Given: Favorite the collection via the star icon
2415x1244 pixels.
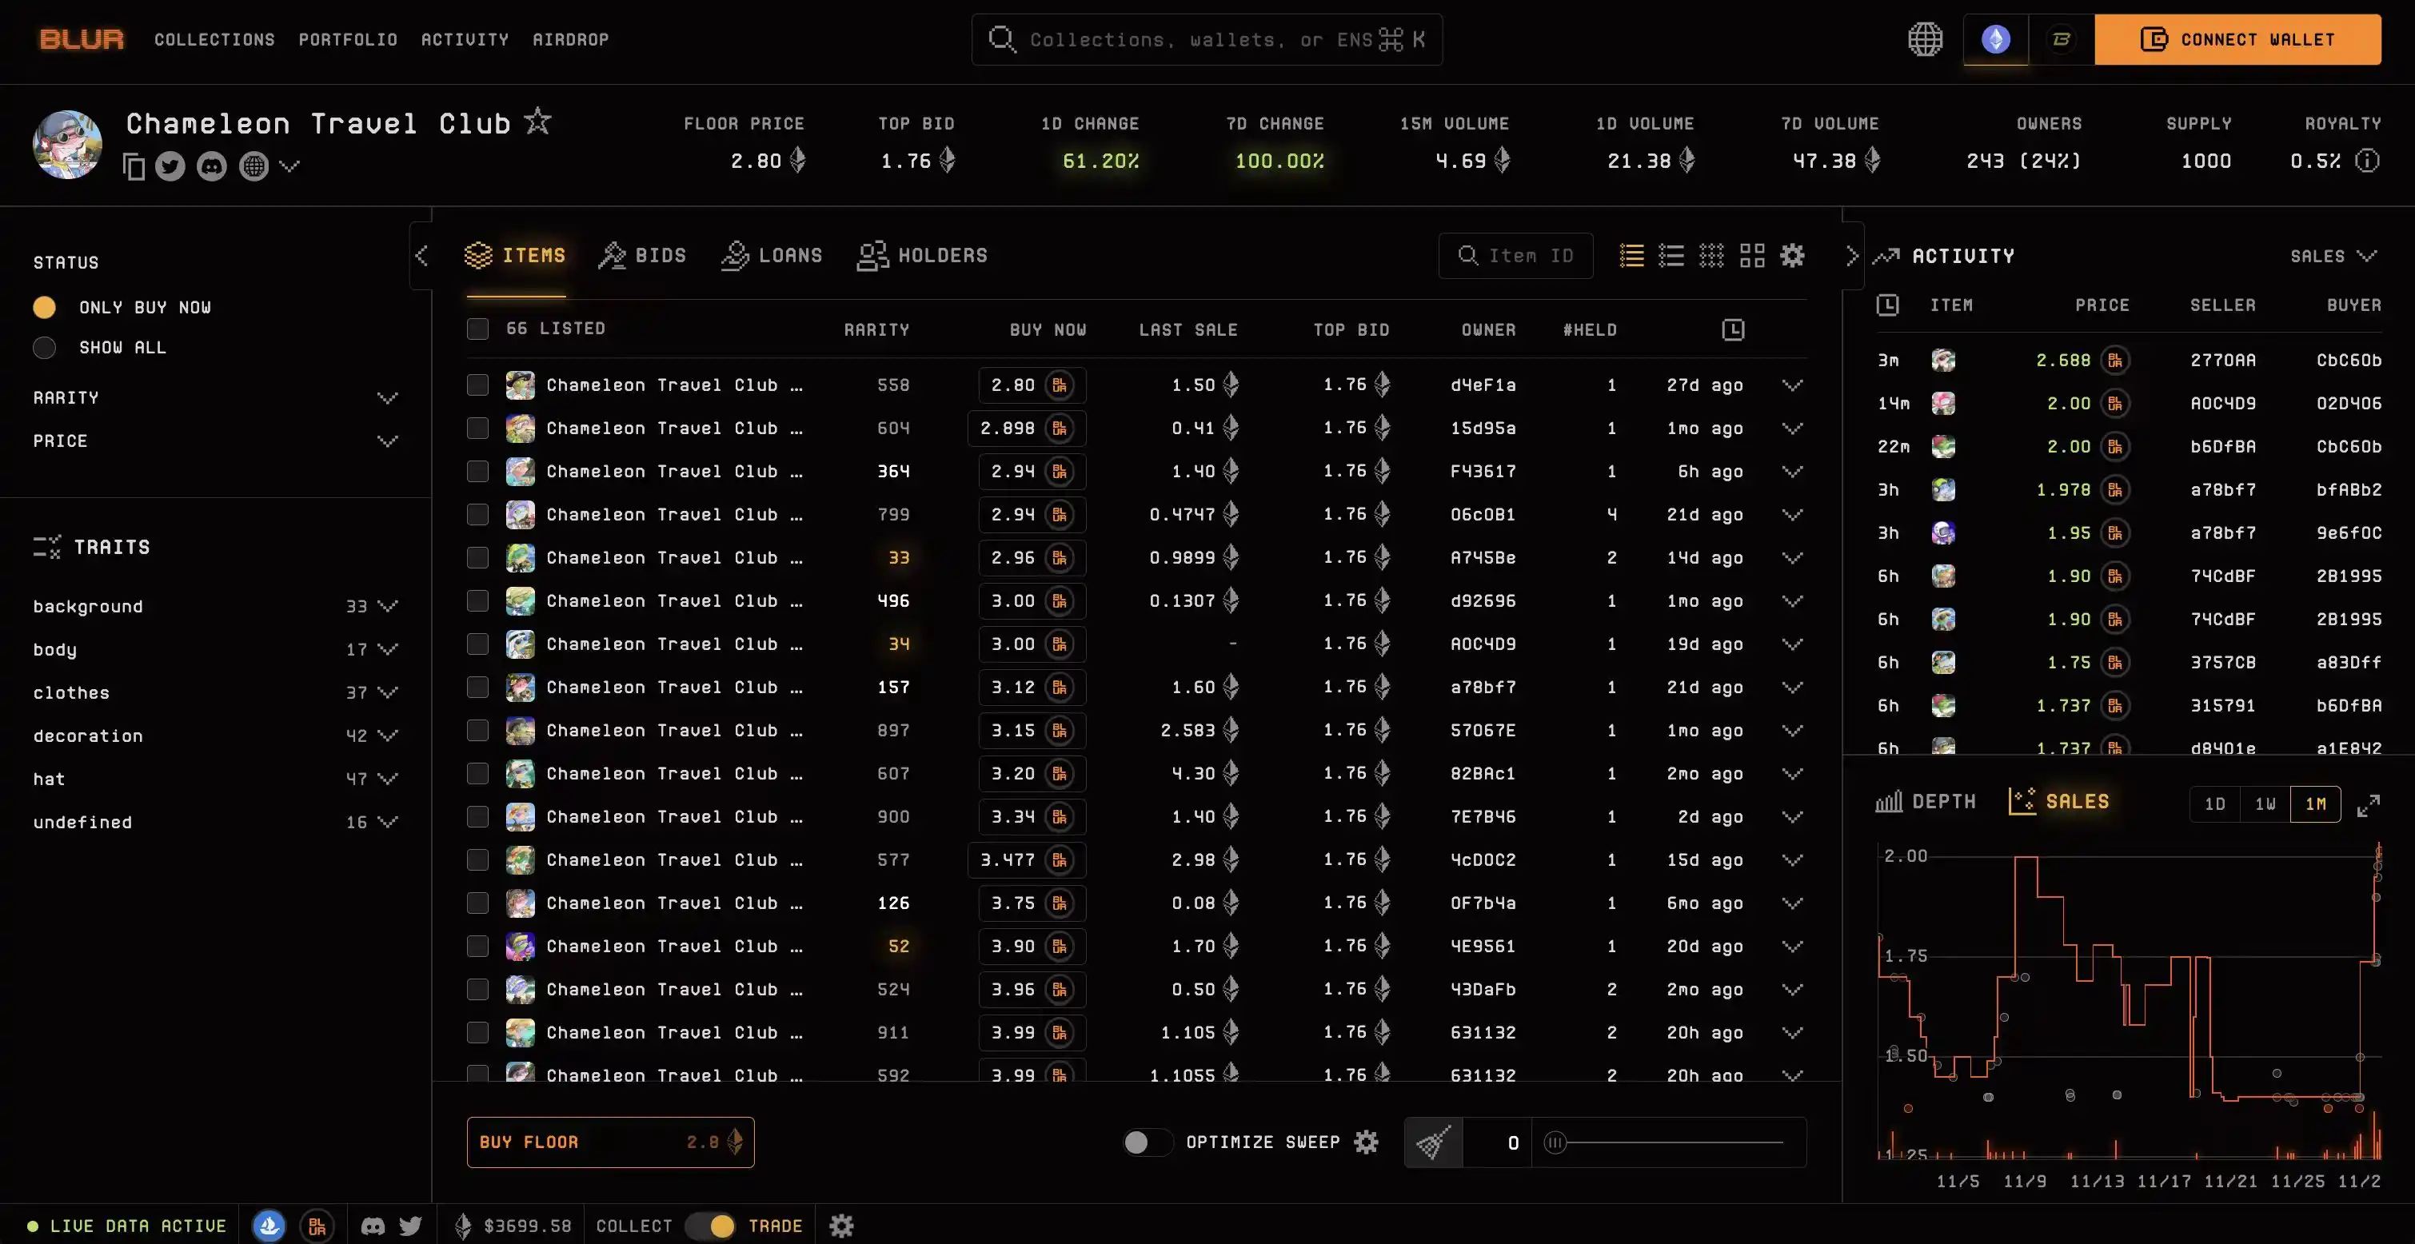Looking at the screenshot, I should click(537, 120).
